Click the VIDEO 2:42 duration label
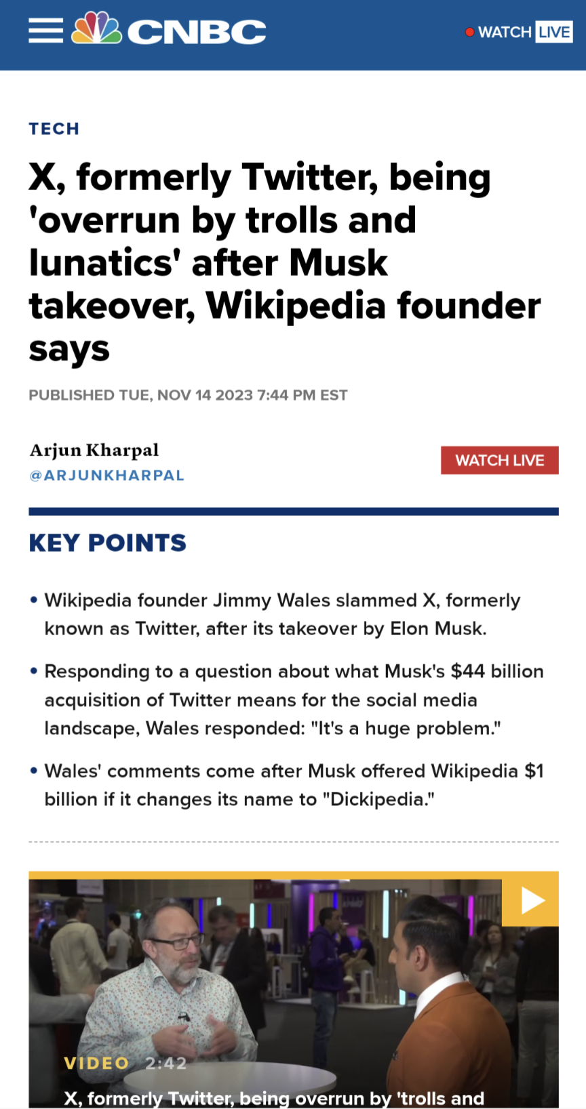Viewport: 586px width, 1109px height. tap(125, 1063)
